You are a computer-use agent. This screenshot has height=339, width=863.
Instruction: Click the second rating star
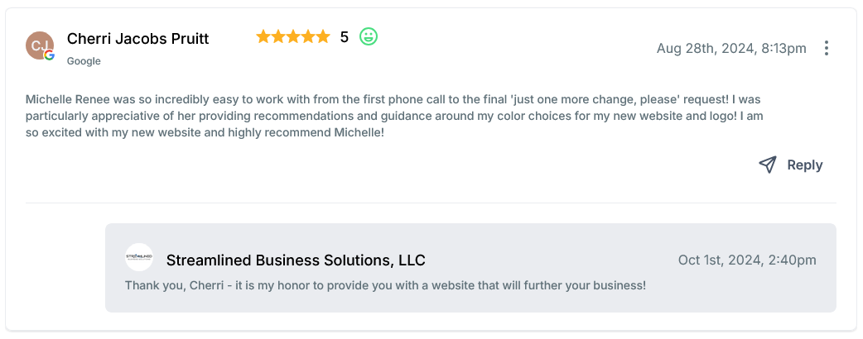pyautogui.click(x=278, y=36)
